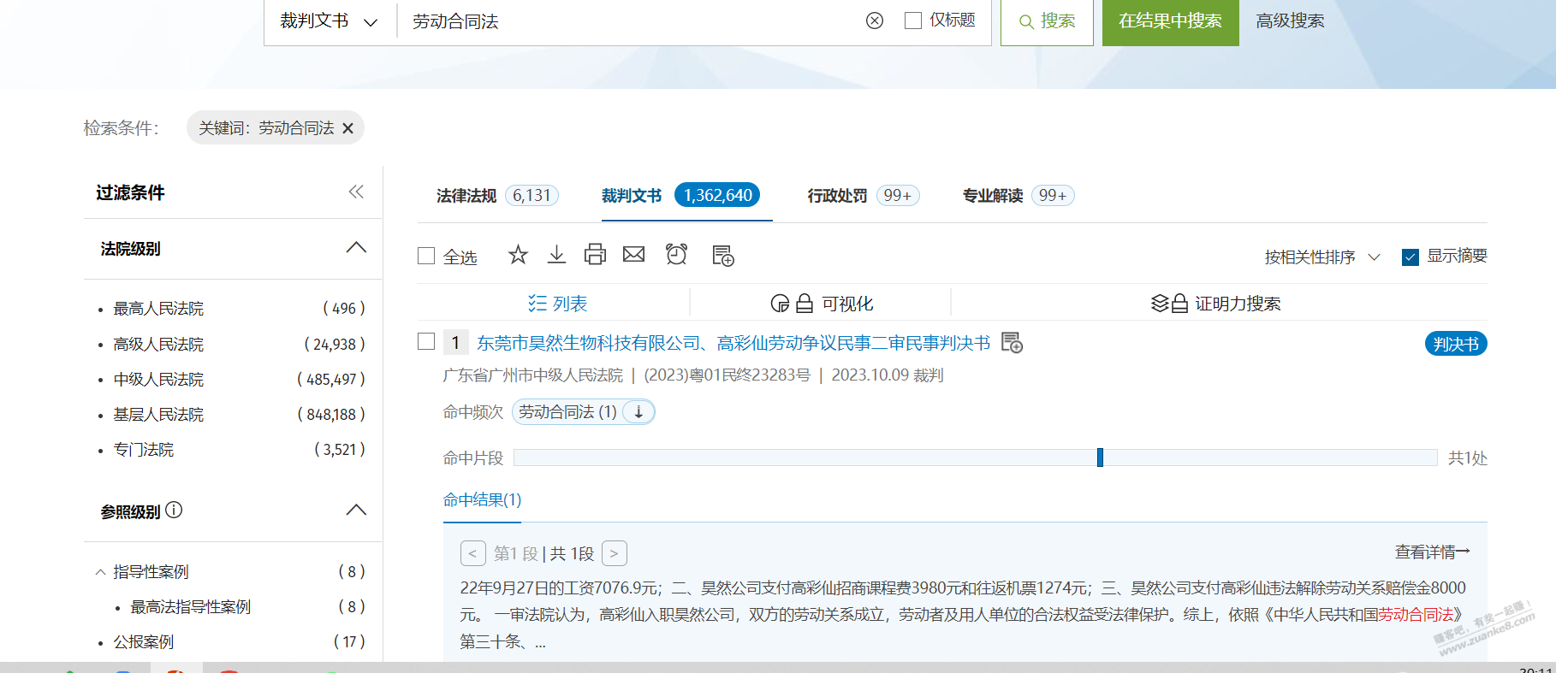Screen dimensions: 1556x673
Task: Click the info icon next to 参照级别
Action: click(x=174, y=511)
